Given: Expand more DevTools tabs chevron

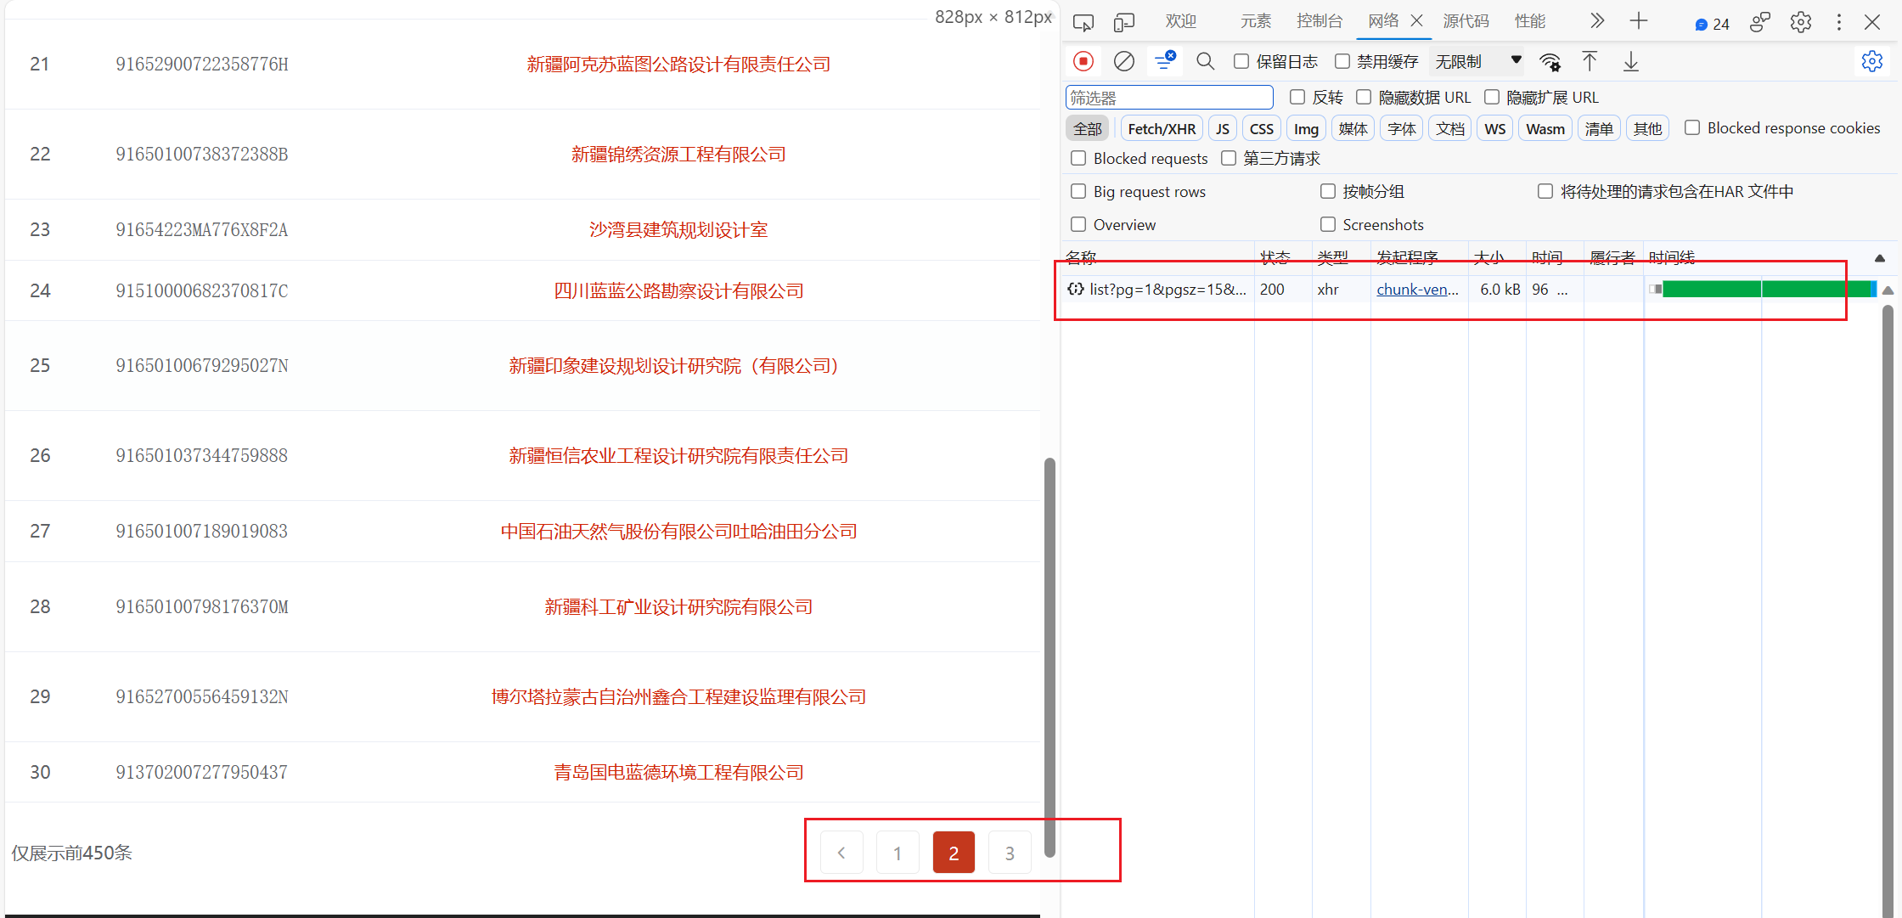Looking at the screenshot, I should click(1596, 21).
